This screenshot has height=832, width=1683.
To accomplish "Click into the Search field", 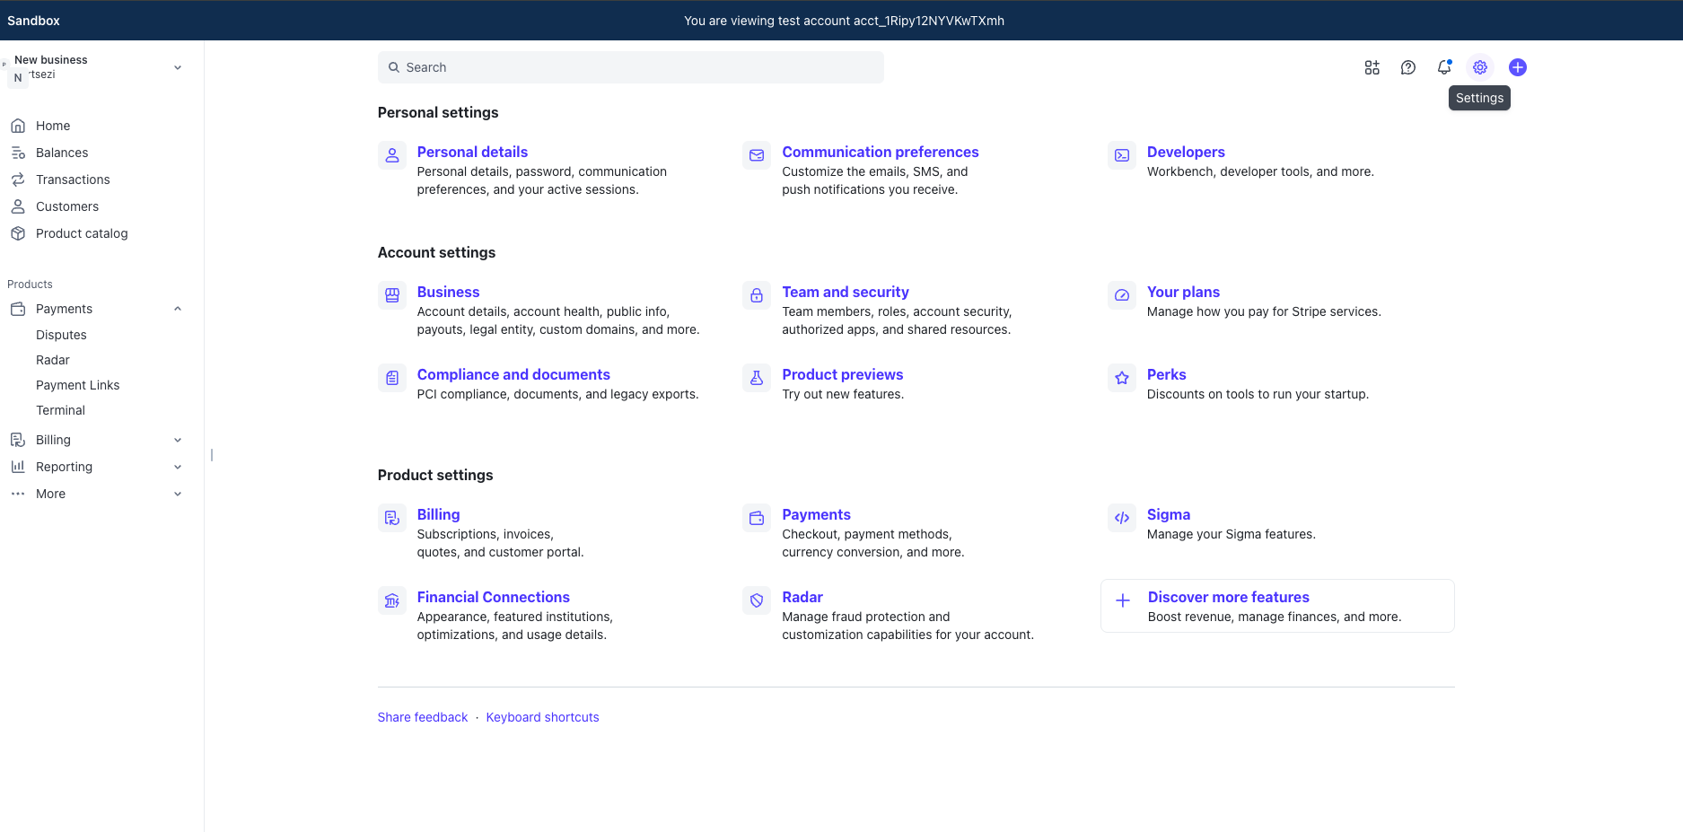I will (630, 67).
